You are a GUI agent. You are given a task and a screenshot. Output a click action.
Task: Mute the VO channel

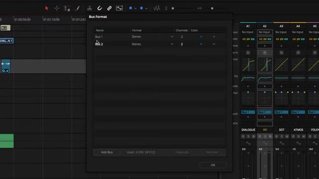(x=270, y=136)
